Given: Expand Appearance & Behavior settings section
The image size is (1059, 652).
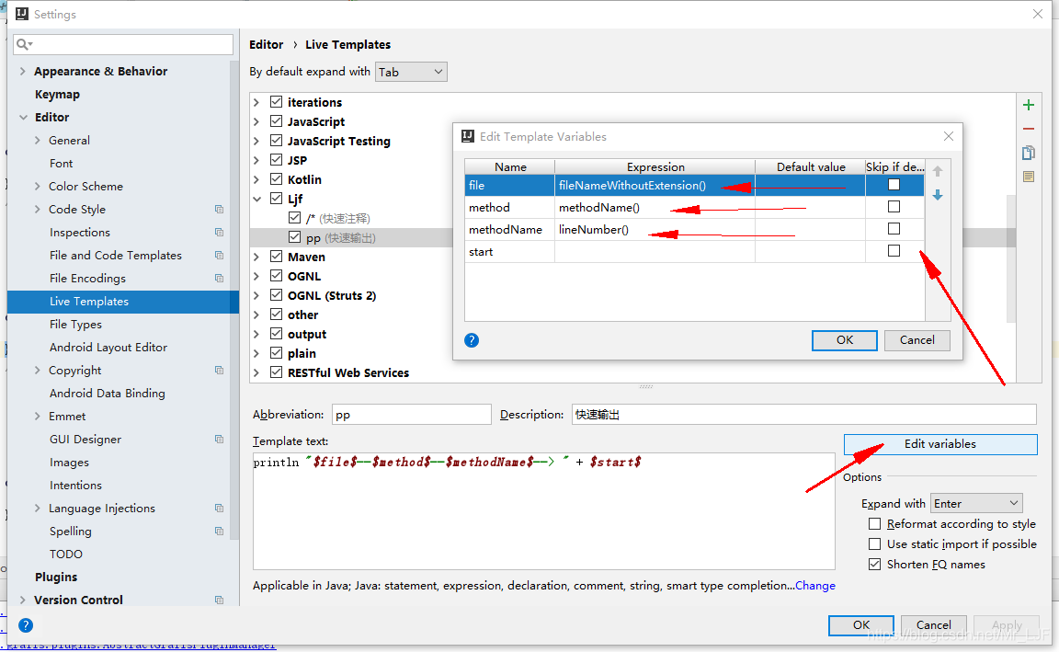Looking at the screenshot, I should pos(23,71).
